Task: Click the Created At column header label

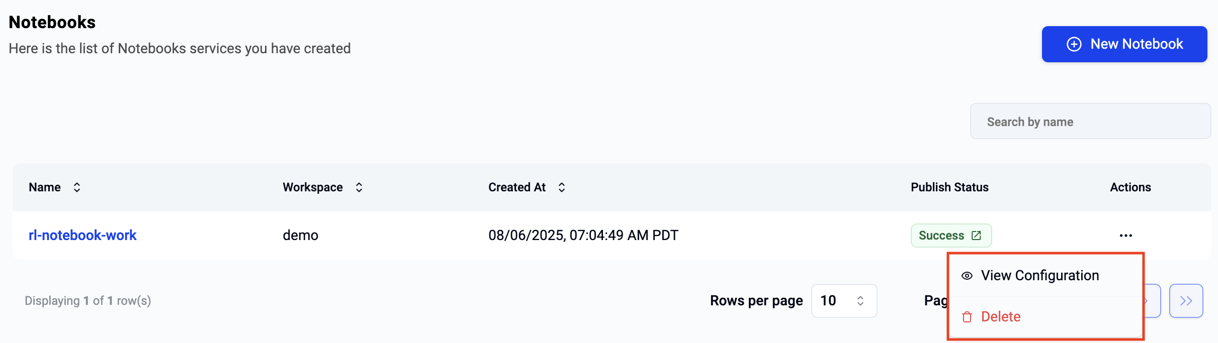Action: point(517,187)
